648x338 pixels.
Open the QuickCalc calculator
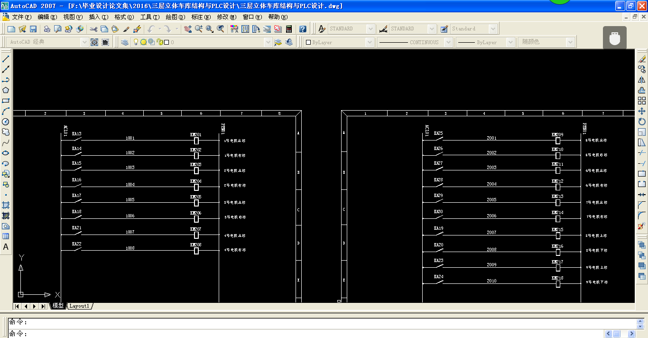[289, 29]
